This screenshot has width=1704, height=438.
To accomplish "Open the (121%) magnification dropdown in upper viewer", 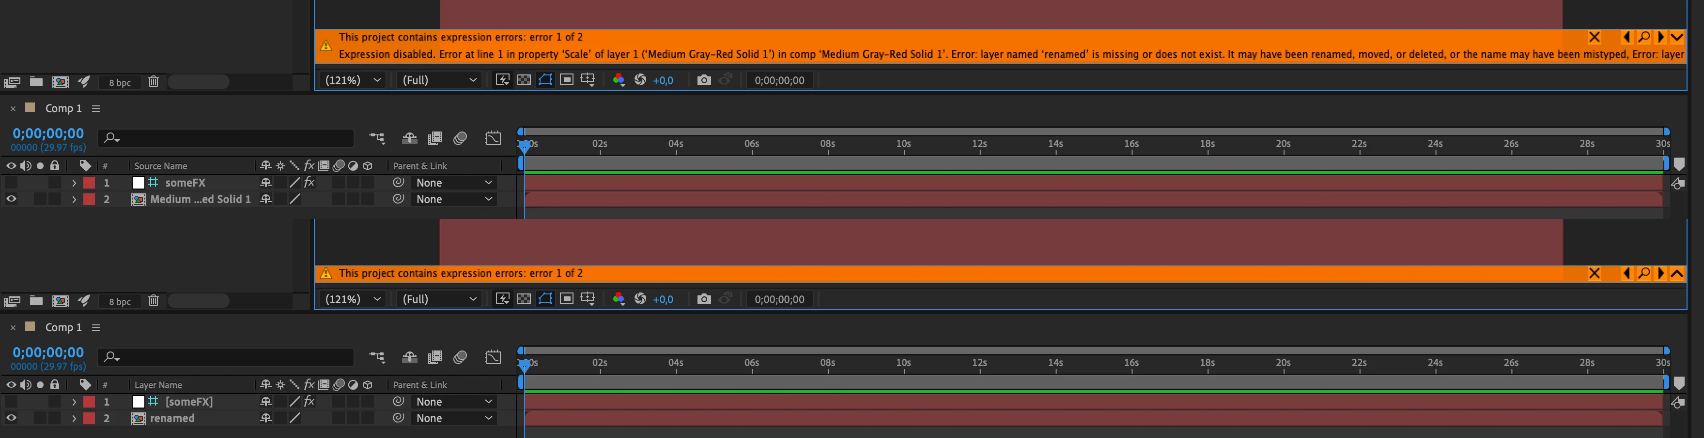I will pos(353,80).
